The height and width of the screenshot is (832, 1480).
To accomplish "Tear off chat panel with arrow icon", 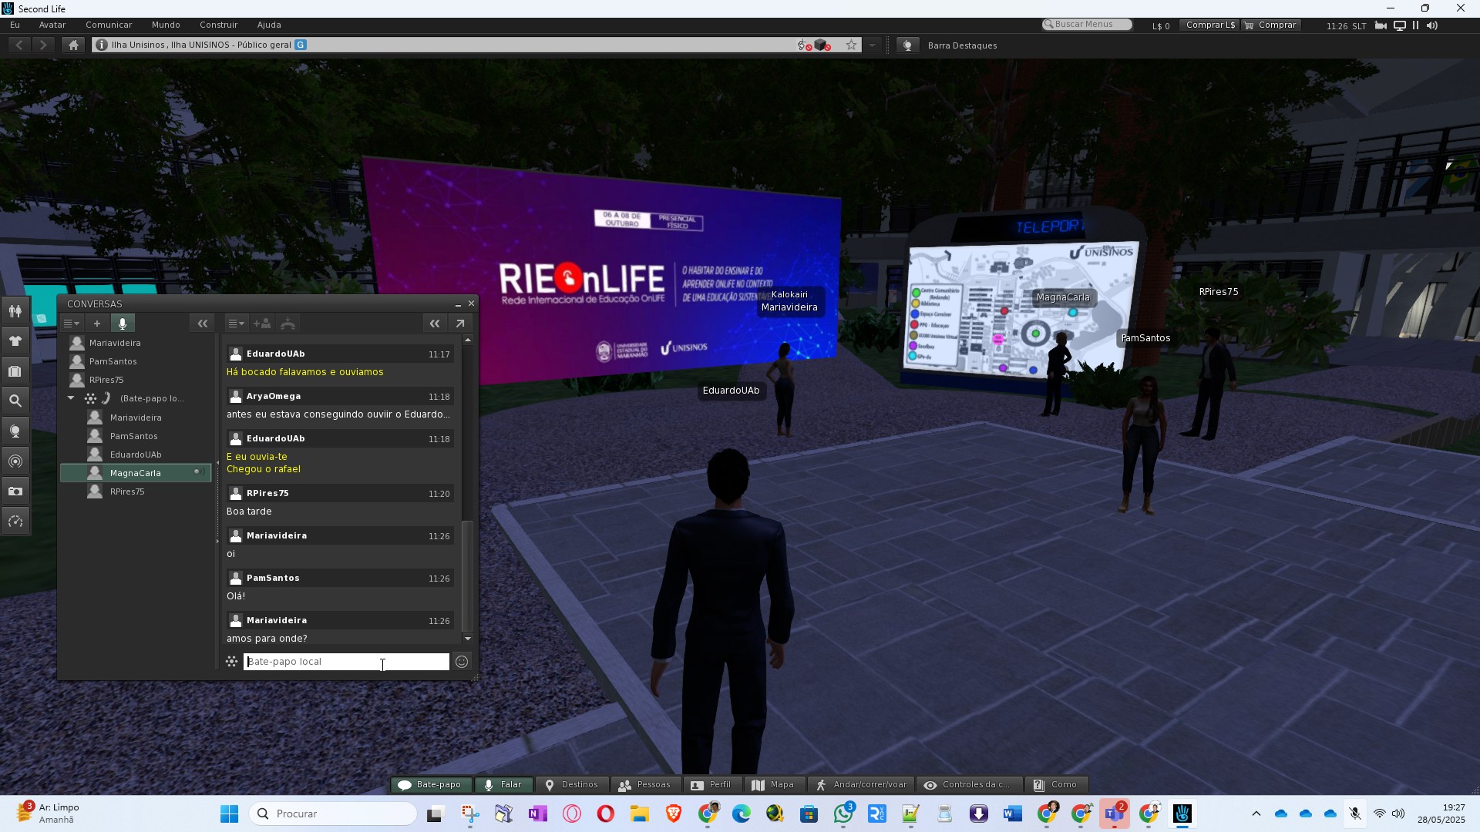I will [x=460, y=324].
